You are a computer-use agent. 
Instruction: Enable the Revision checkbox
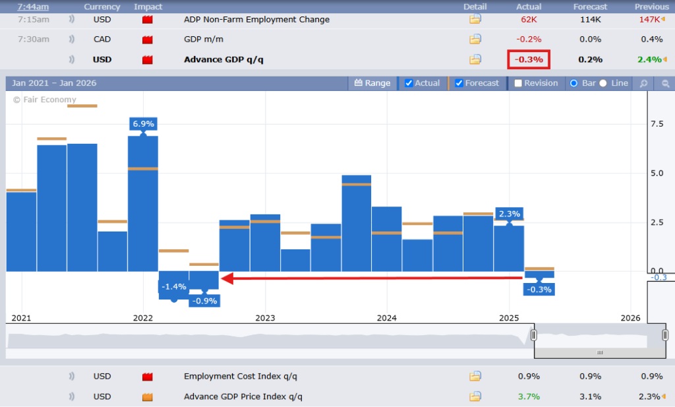pos(518,83)
